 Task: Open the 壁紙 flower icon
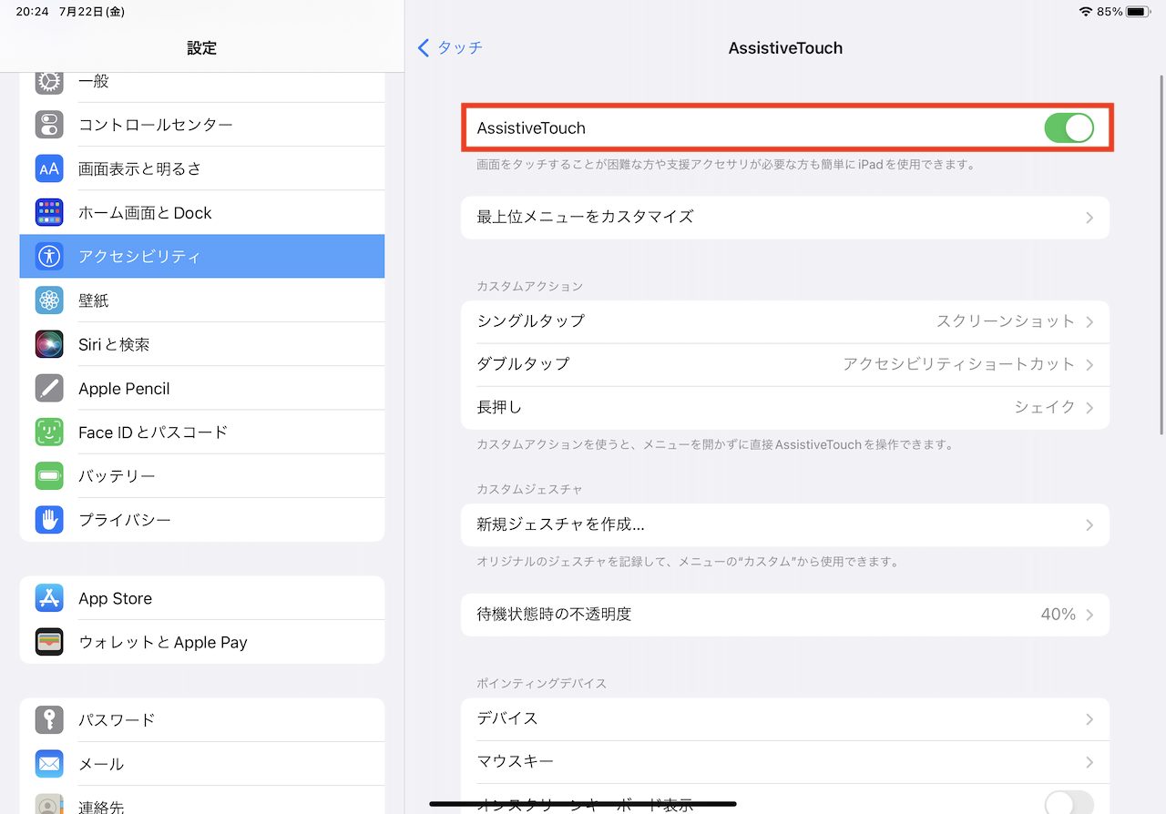(x=49, y=300)
